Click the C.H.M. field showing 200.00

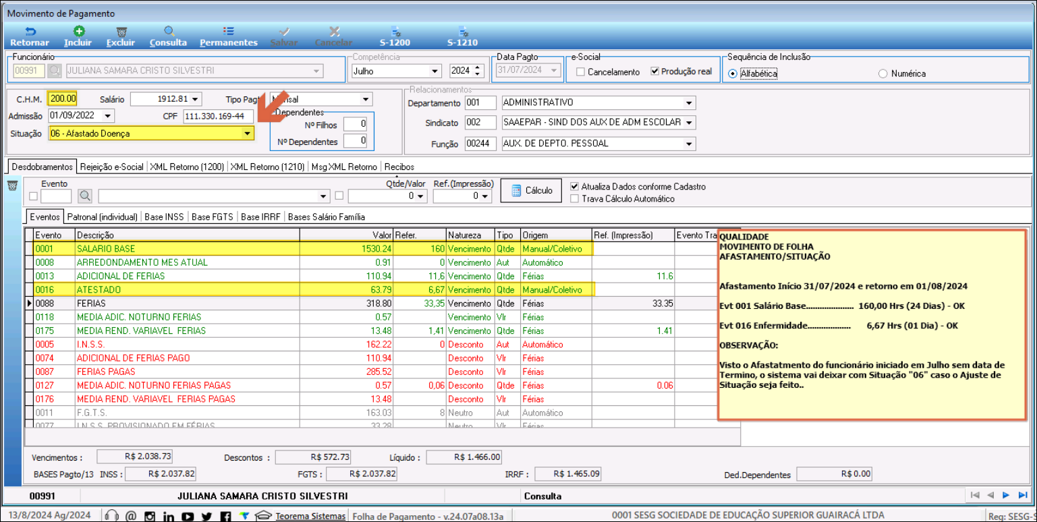tap(63, 98)
